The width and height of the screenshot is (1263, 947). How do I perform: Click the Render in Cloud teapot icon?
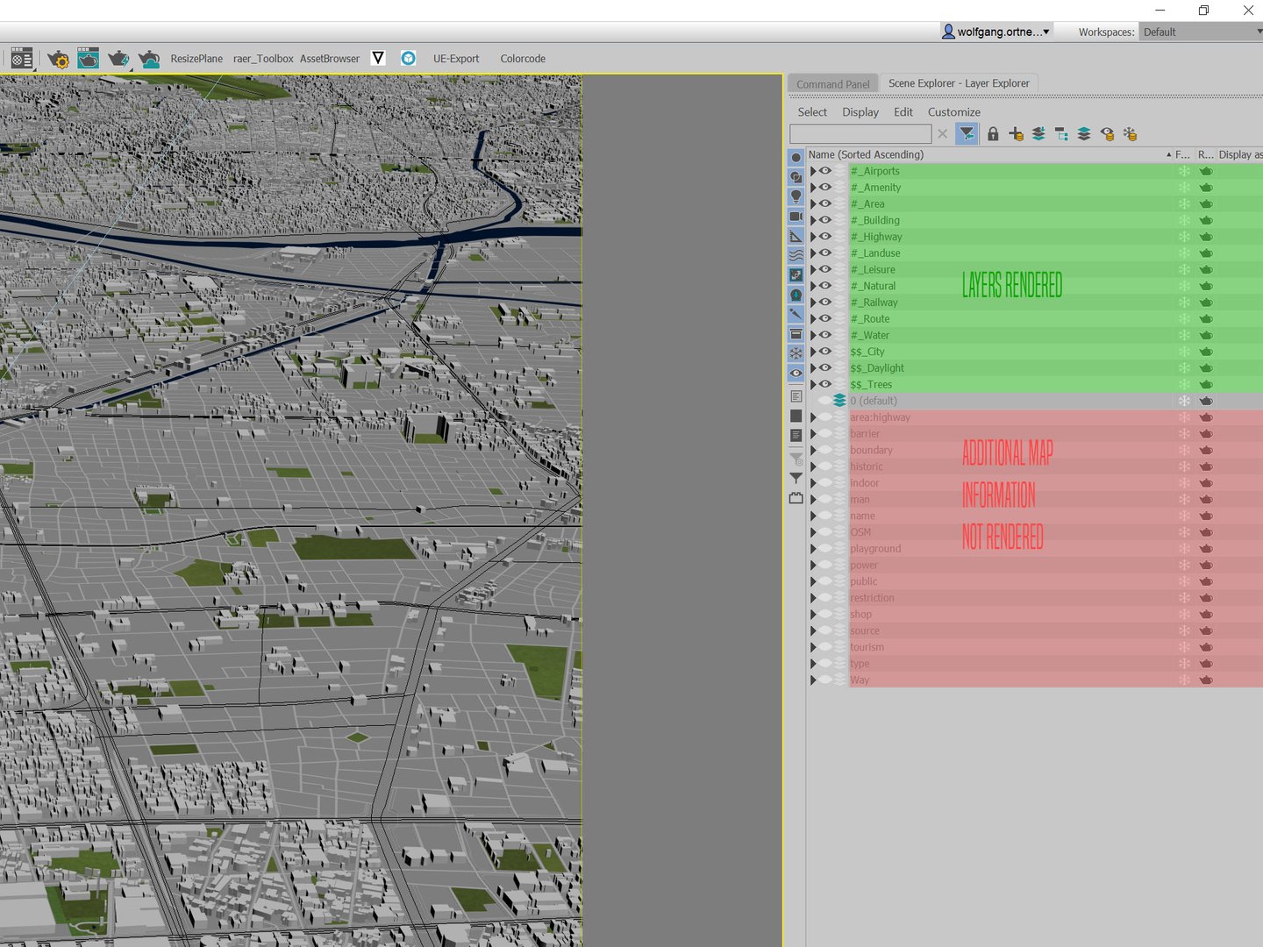[x=149, y=59]
